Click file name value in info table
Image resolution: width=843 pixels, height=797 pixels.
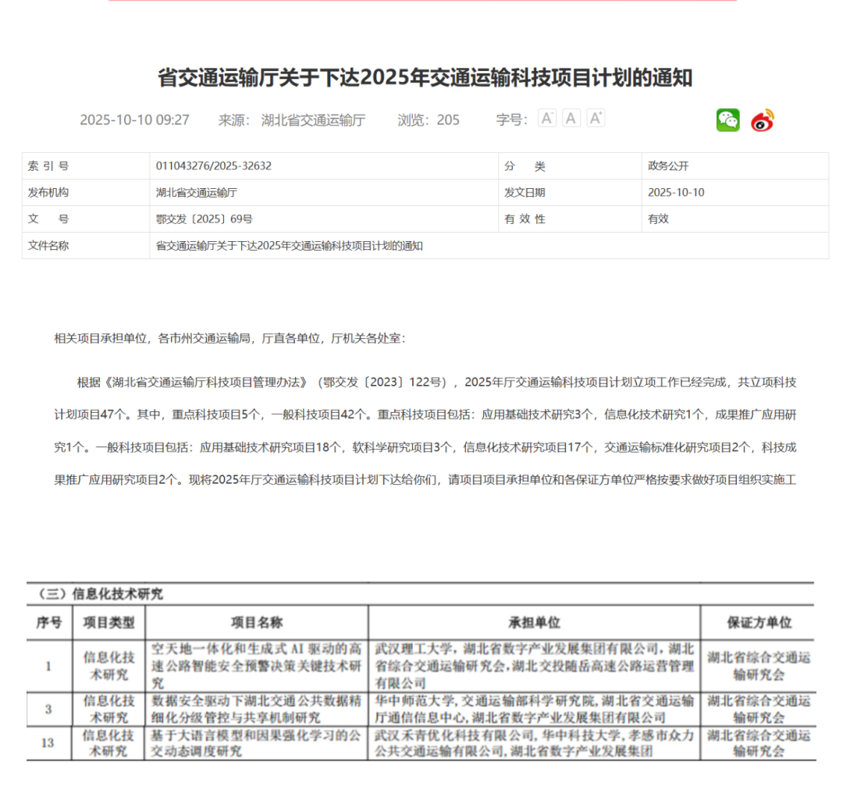point(289,246)
